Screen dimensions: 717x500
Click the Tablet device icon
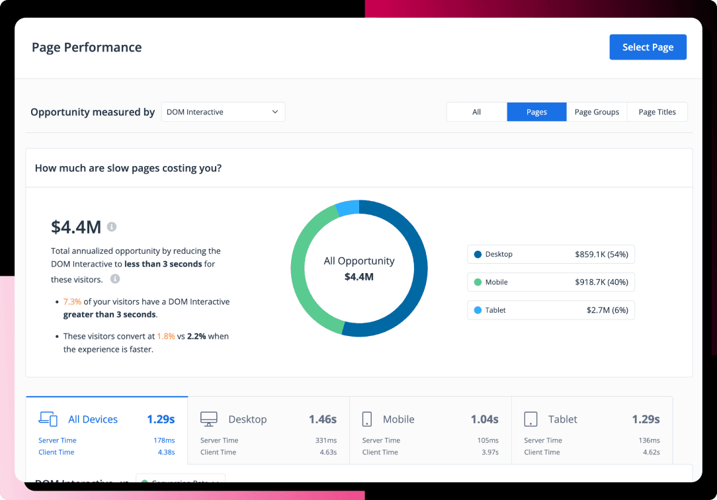point(530,419)
